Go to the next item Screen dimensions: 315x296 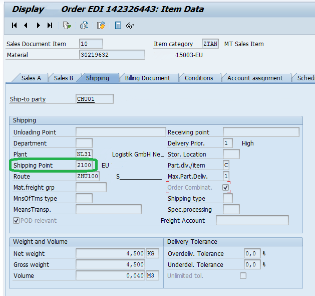[x=38, y=26]
